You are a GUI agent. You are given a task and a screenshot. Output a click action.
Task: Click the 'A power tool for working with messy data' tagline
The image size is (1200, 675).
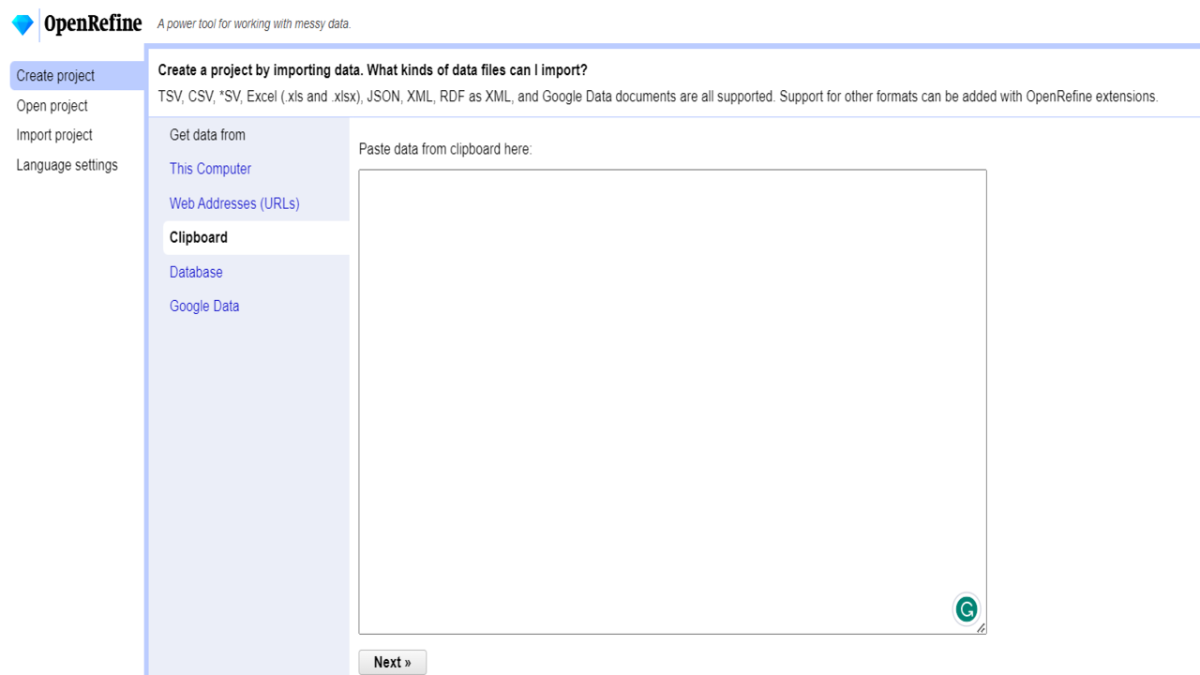click(x=254, y=24)
